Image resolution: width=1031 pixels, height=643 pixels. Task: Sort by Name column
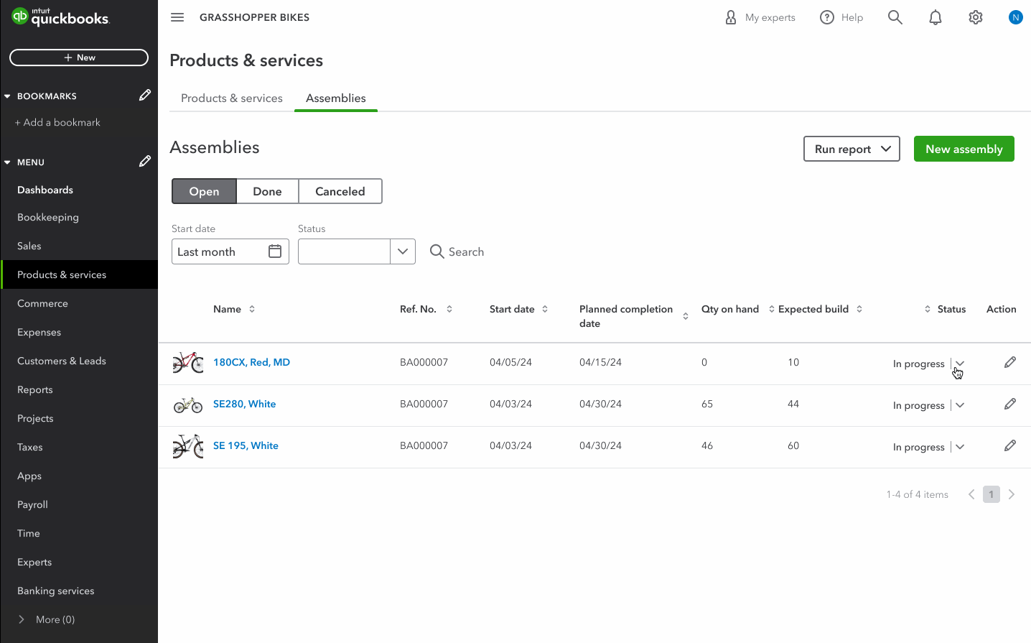pos(252,309)
